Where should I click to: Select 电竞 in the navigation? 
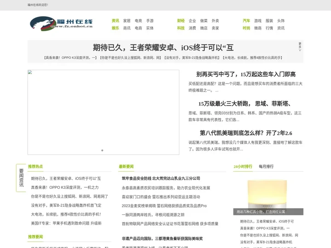(x=138, y=21)
